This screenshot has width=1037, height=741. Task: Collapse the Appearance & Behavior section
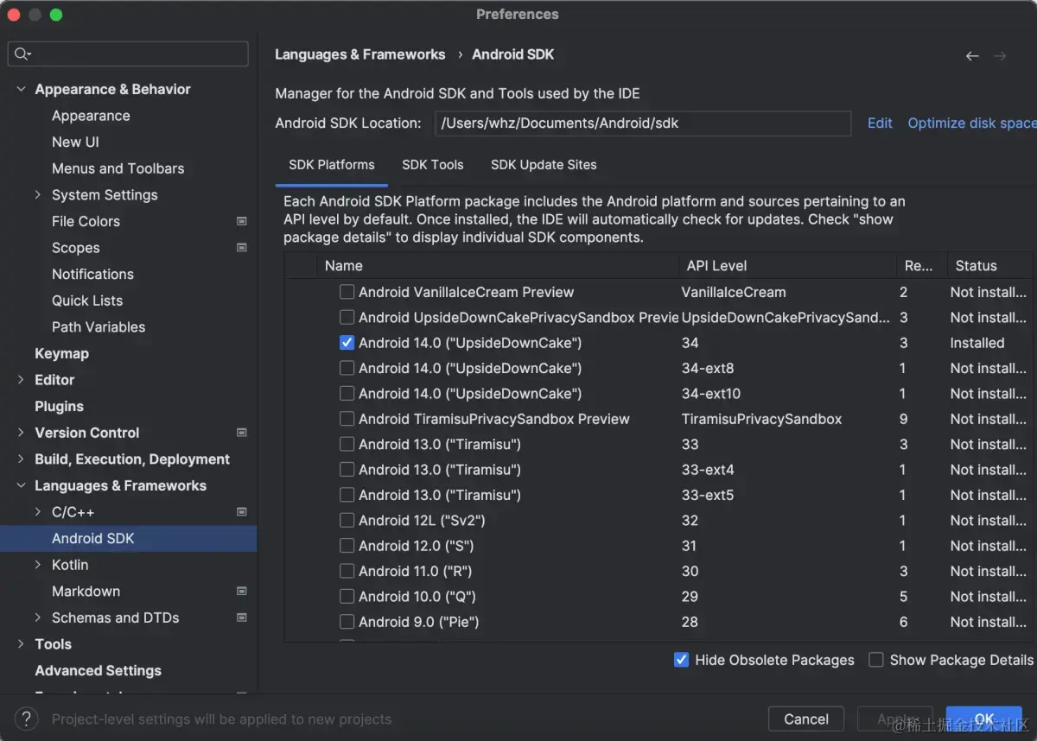tap(22, 89)
